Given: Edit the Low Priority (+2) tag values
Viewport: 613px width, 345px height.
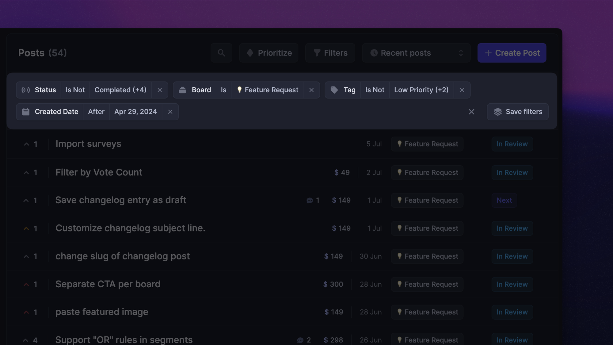Looking at the screenshot, I should [421, 90].
